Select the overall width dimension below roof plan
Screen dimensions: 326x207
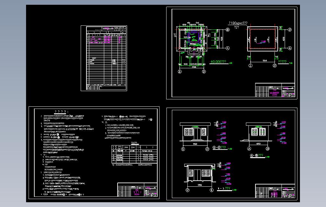(265, 60)
